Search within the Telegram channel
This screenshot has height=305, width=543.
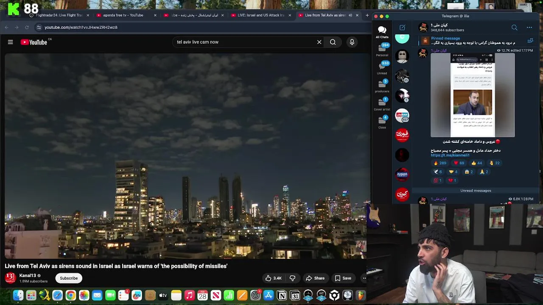[514, 28]
